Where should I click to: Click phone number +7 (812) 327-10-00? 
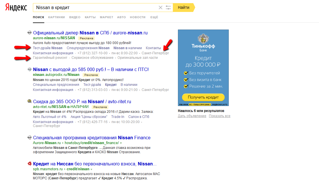93,53
